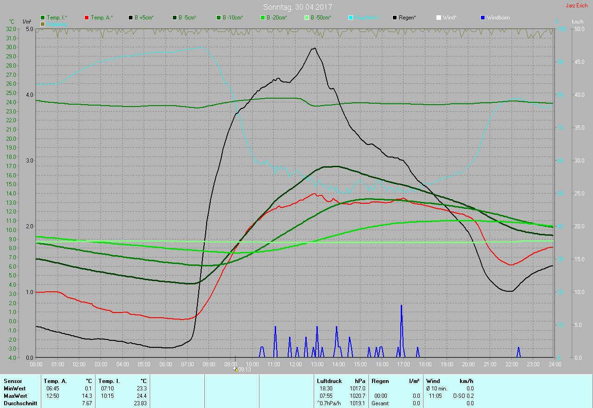
Task: Click the '1017.0' minimum pressure value
Action: pos(357,388)
